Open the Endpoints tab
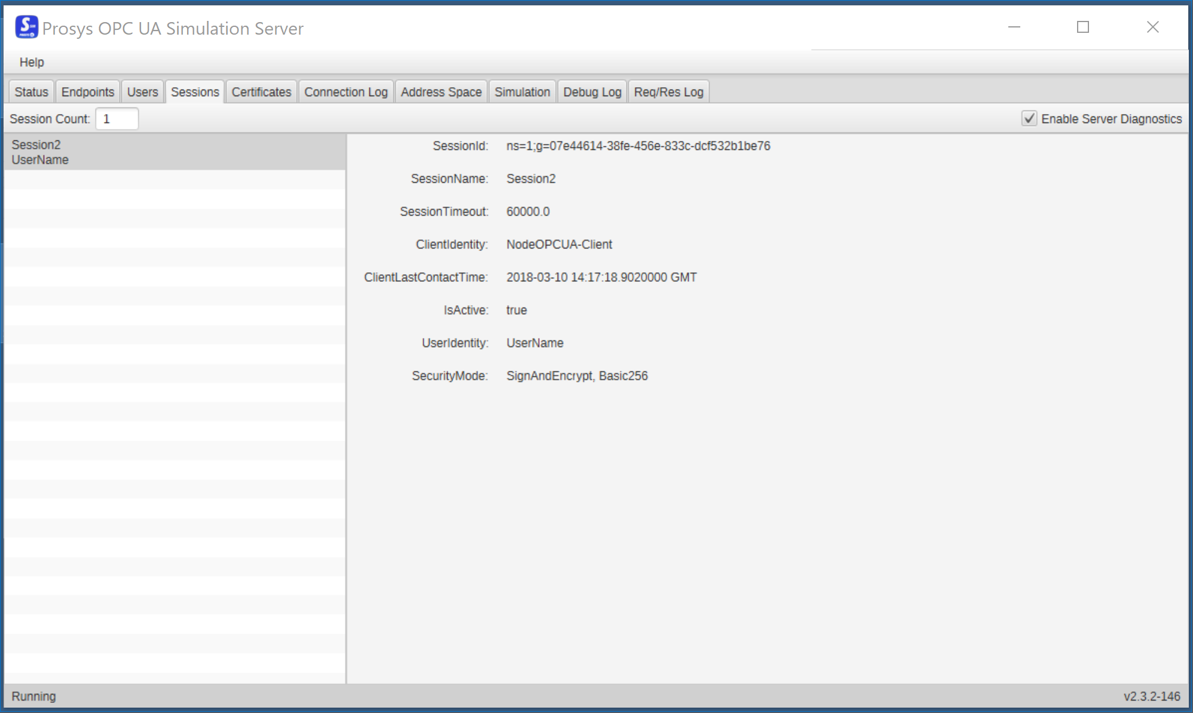The image size is (1193, 713). point(87,91)
